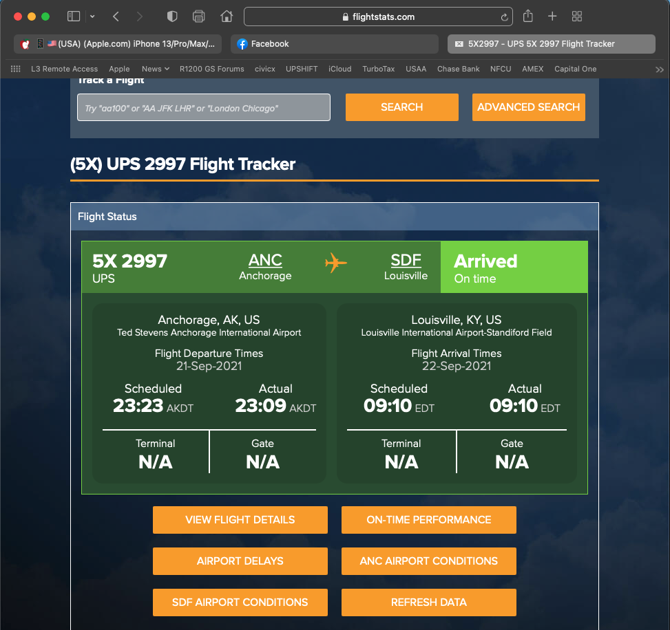670x630 pixels.
Task: Close the Safari window red button
Action: 18,17
